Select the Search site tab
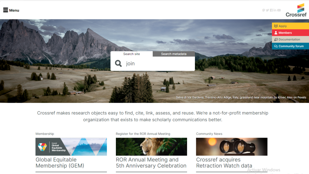This screenshot has width=309, height=174. pos(132,54)
